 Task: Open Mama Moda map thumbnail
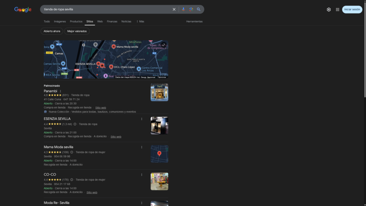[x=159, y=154]
